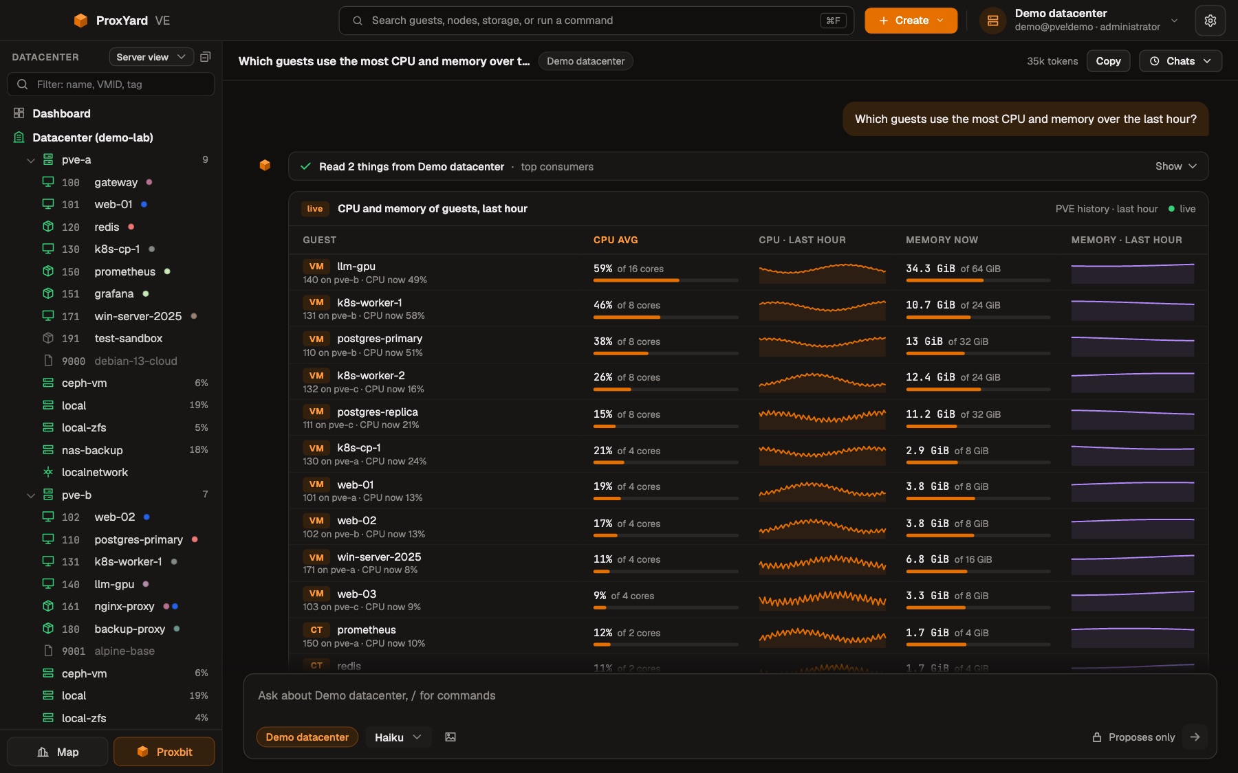1238x773 pixels.
Task: Open the Create dropdown button
Action: pos(911,21)
